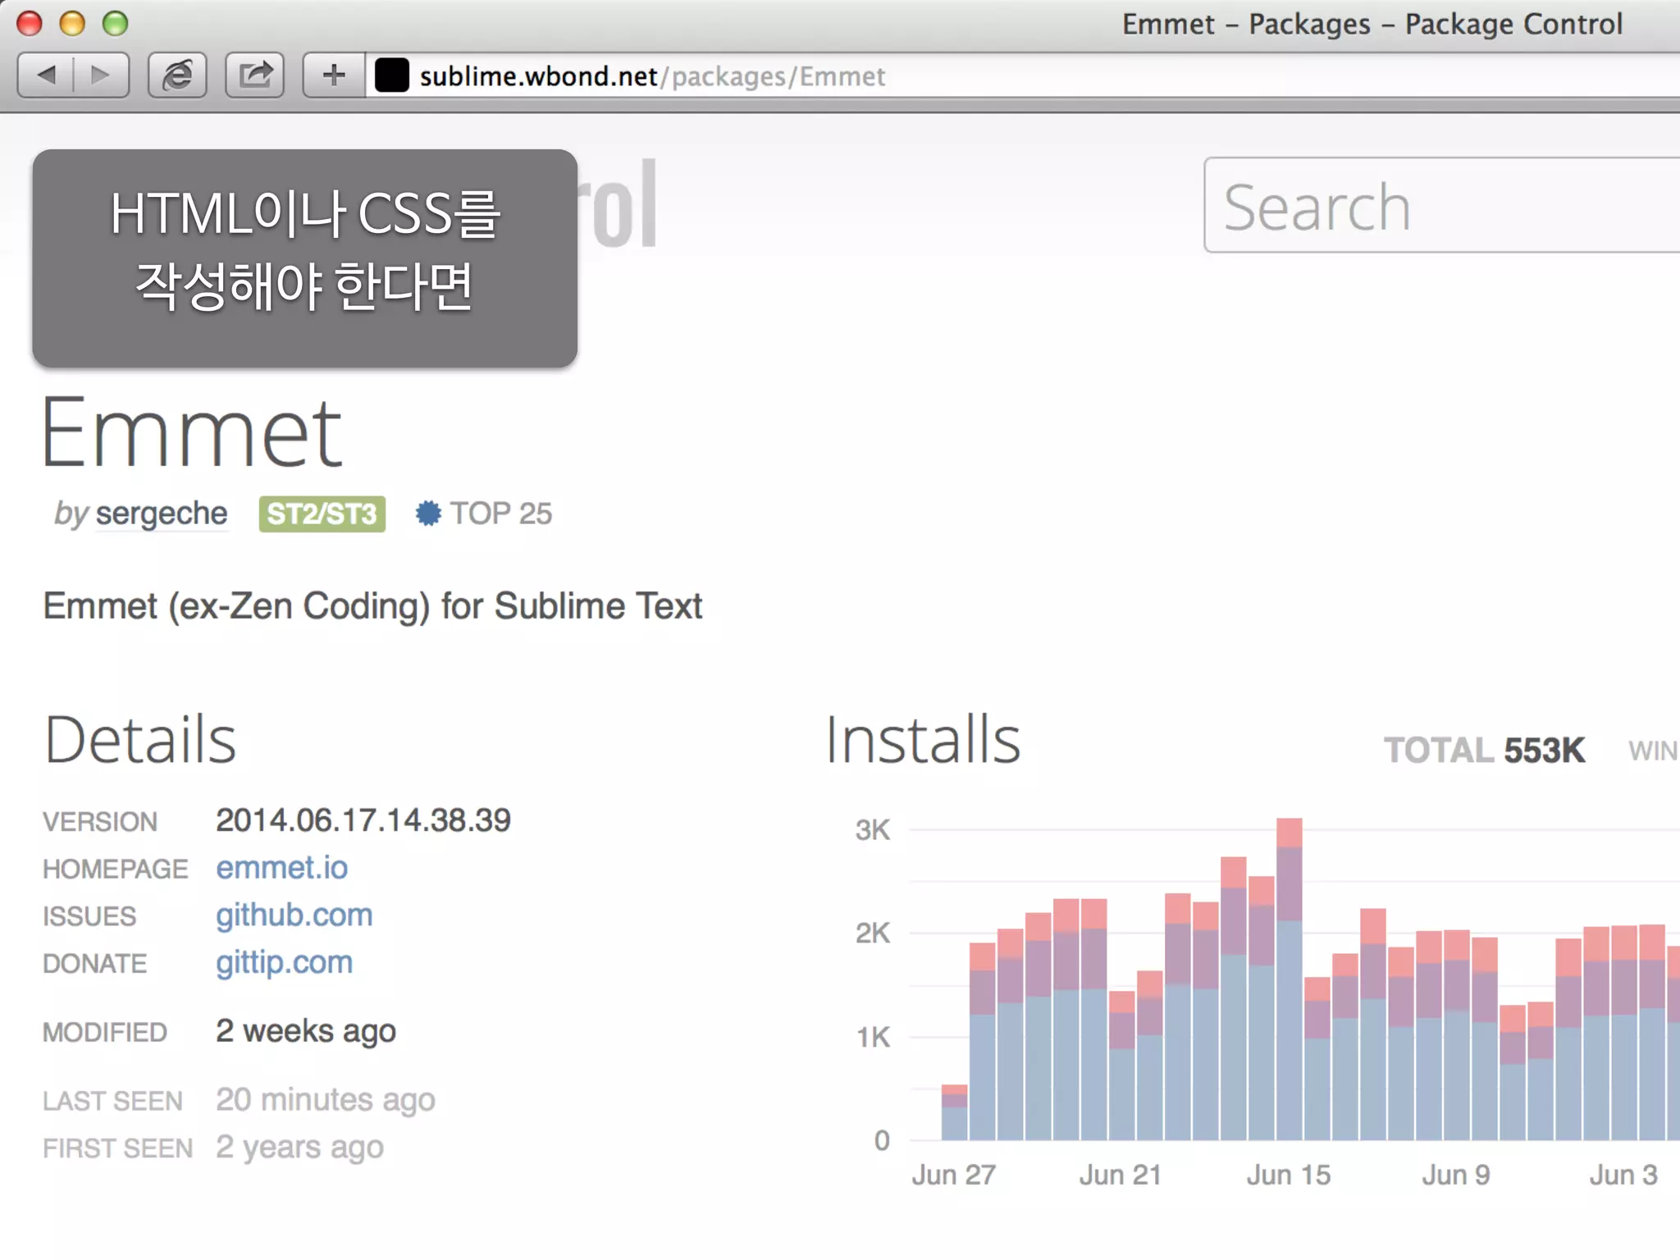Click the TOTAL 553K installs label
1680x1260 pixels.
click(x=1484, y=751)
